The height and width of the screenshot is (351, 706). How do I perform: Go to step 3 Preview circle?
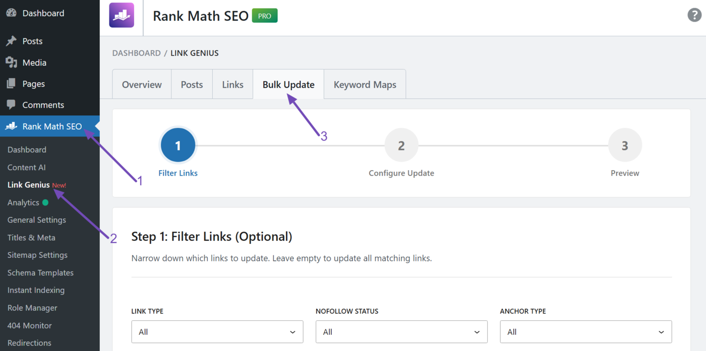tap(625, 146)
